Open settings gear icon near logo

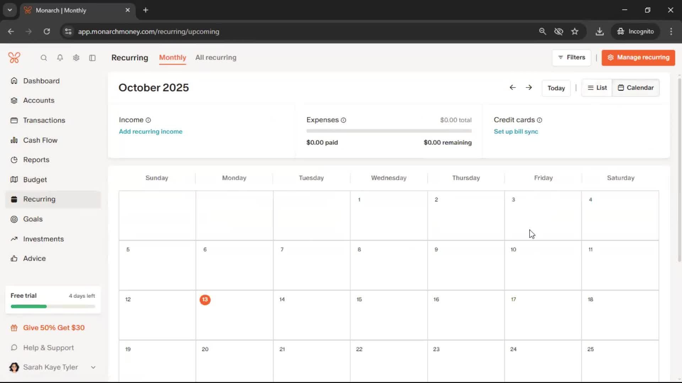click(x=76, y=58)
